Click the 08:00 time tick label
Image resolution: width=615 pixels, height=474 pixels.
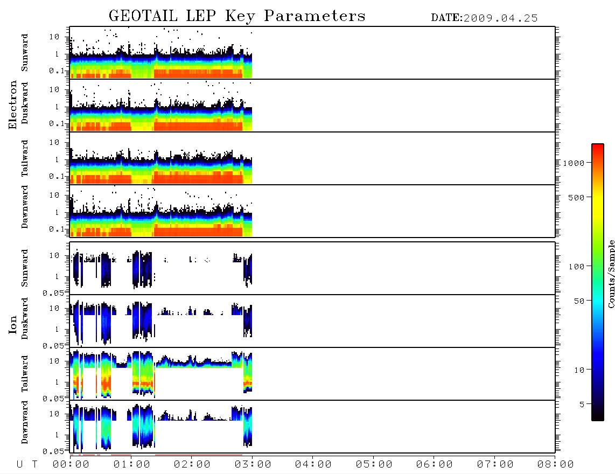[x=556, y=464]
